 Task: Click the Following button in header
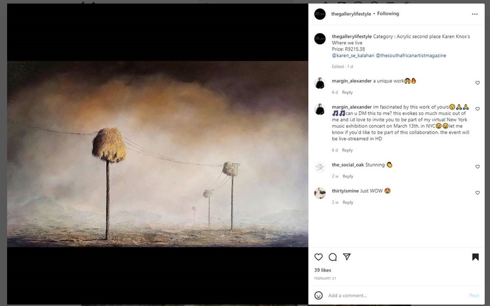point(388,14)
